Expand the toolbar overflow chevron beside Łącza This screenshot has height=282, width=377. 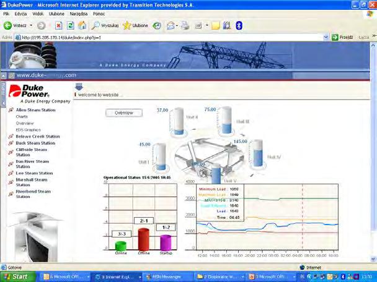375,36
